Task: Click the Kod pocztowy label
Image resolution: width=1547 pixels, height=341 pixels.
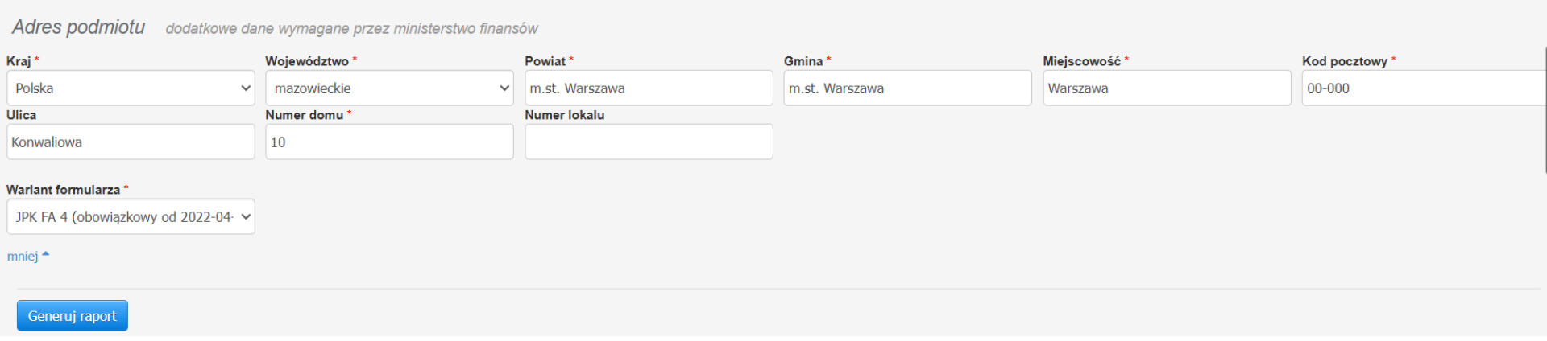Action: [x=1344, y=61]
